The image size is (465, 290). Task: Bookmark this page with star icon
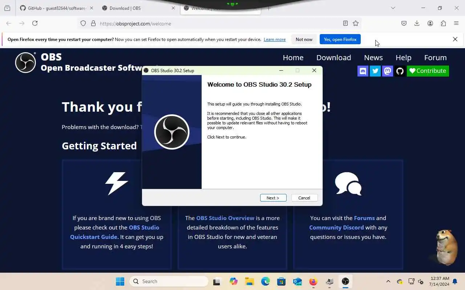pyautogui.click(x=356, y=23)
